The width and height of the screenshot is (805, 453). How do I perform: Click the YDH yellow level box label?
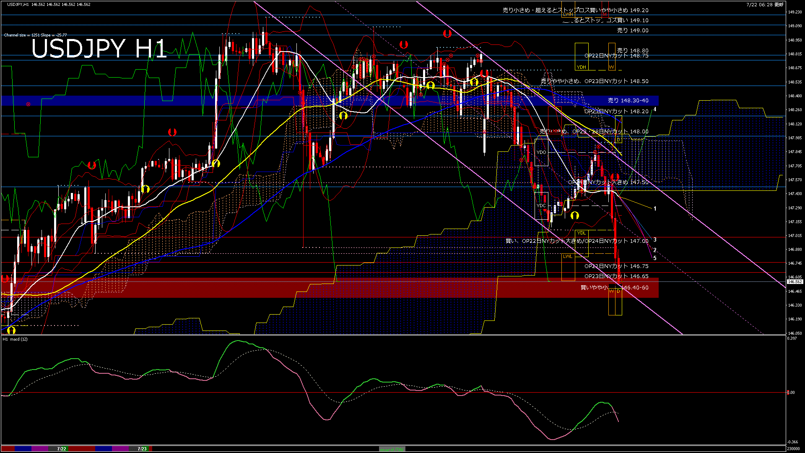(x=581, y=67)
